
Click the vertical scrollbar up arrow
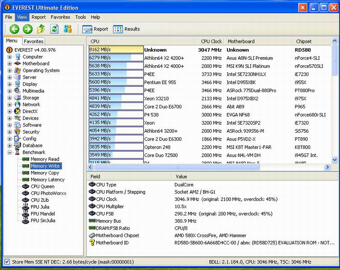[x=335, y=41]
